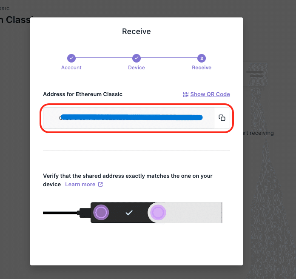Select the Receive step label
This screenshot has height=279, width=296.
pos(202,68)
